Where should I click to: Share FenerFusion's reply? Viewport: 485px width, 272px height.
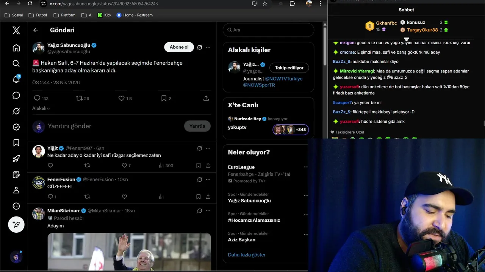(208, 196)
